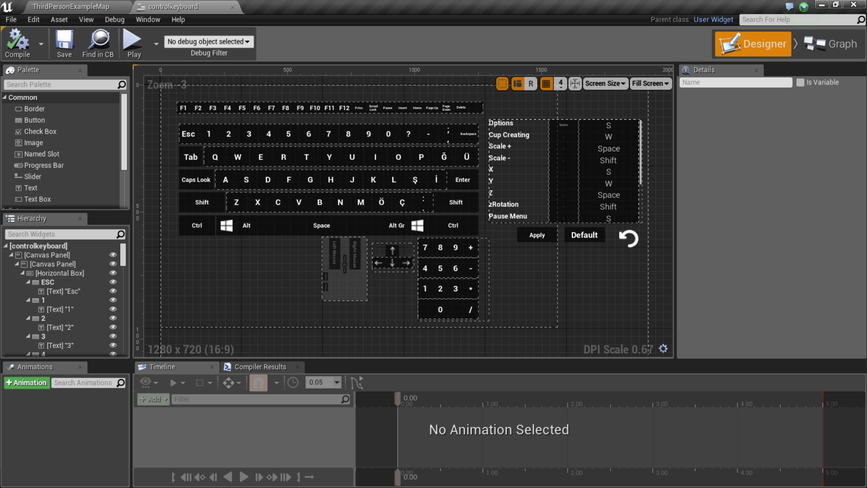The height and width of the screenshot is (488, 867).
Task: Select the Find in CB tool
Action: pyautogui.click(x=98, y=43)
